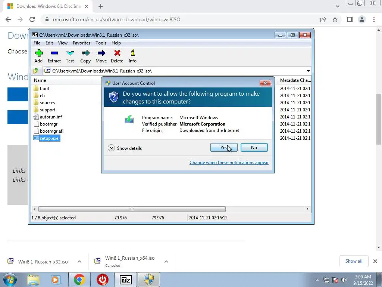Viewport: 382px width, 287px height.
Task: Open the Chrome three-dot menu
Action: (x=374, y=19)
